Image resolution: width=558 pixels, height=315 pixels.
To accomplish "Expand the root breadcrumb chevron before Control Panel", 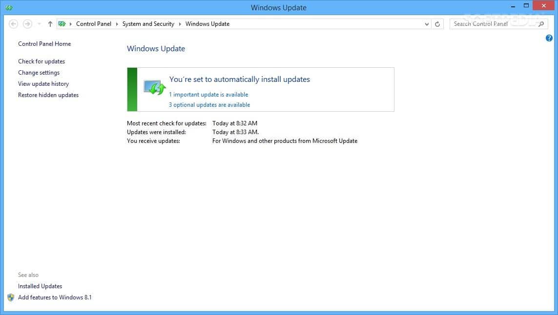I will click(x=70, y=24).
